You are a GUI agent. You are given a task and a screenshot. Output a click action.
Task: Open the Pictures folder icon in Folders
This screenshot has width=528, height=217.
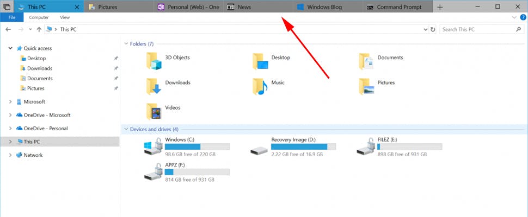pyautogui.click(x=366, y=86)
